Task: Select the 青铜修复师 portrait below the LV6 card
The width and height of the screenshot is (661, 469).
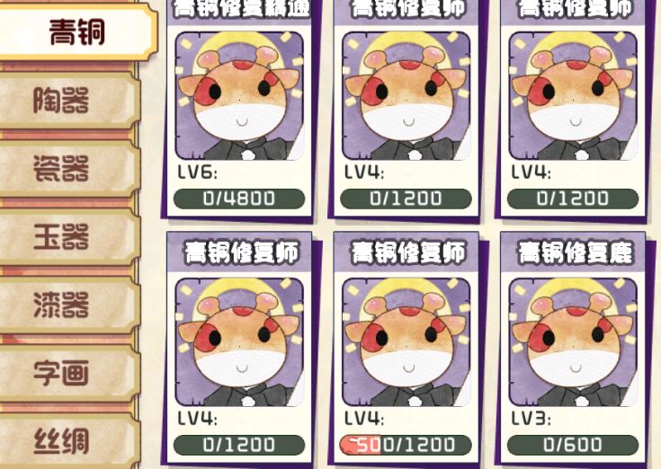Action: 239,342
